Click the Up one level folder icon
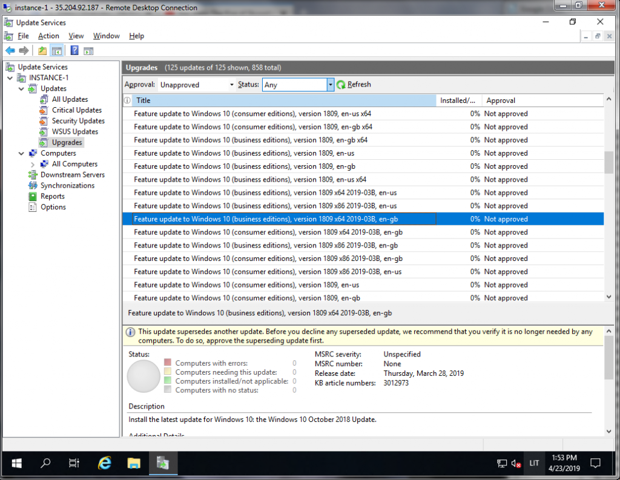The width and height of the screenshot is (620, 480). point(42,51)
